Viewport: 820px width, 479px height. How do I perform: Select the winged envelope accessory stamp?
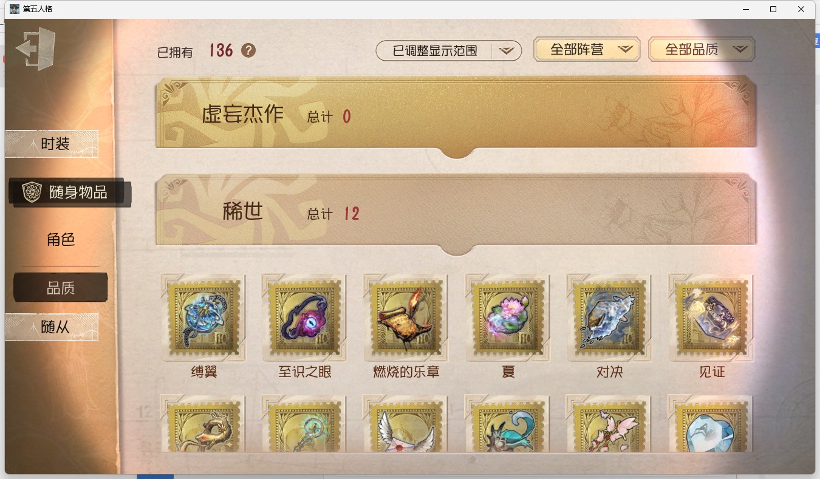point(406,424)
